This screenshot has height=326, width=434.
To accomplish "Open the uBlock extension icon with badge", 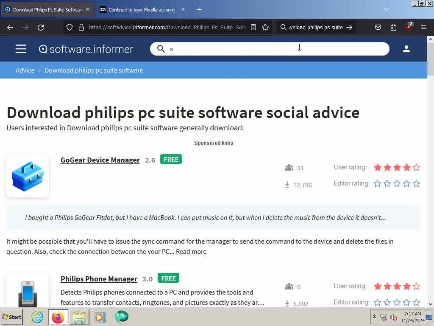I will coord(409,27).
